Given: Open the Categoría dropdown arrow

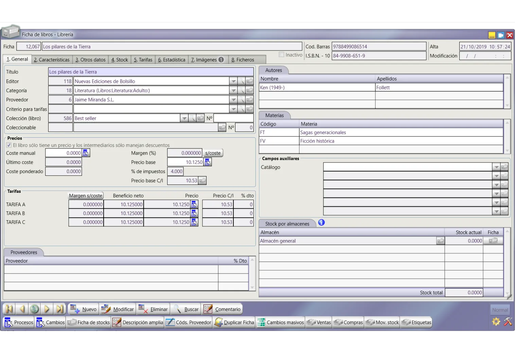Looking at the screenshot, I should (x=233, y=91).
